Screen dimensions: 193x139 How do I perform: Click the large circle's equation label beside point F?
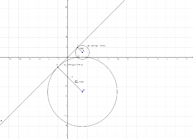74,65
